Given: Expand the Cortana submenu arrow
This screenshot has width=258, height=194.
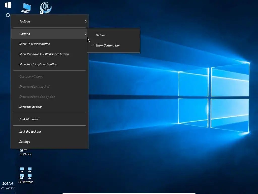Looking at the screenshot, I should point(85,34).
